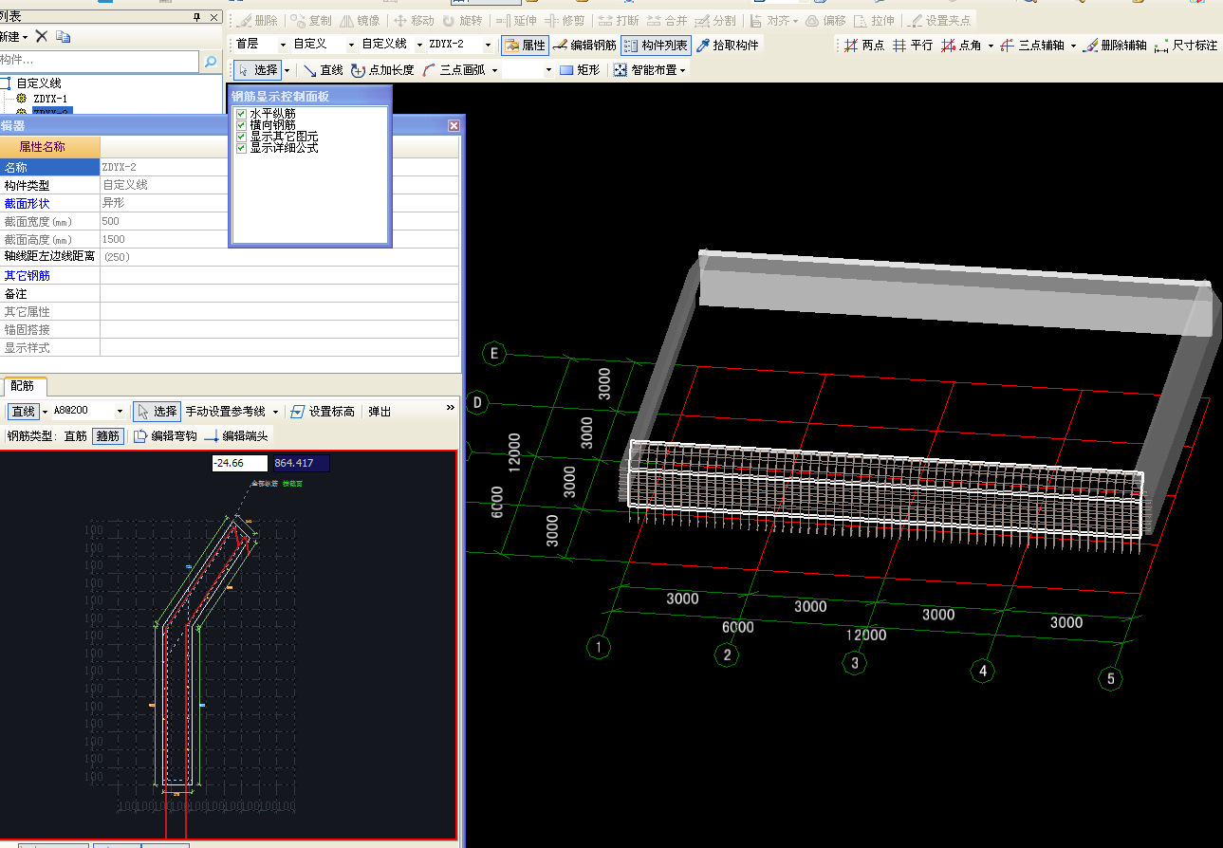This screenshot has height=848, width=1223.
Task: Click the 拾取构件 eyedropper tool
Action: (x=727, y=45)
